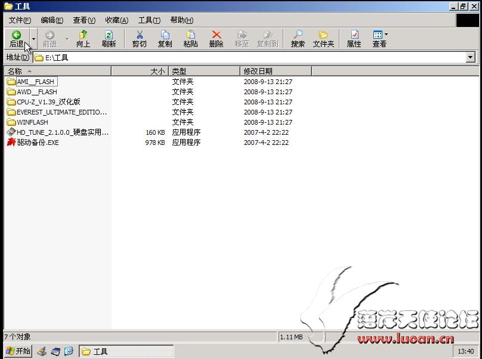Open the 编辑(E) menu
This screenshot has height=359, width=482.
pos(52,20)
